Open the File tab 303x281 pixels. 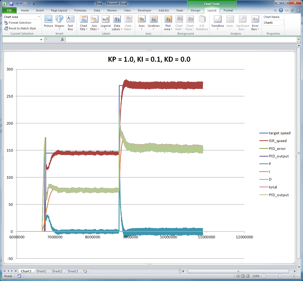[x=9, y=10]
